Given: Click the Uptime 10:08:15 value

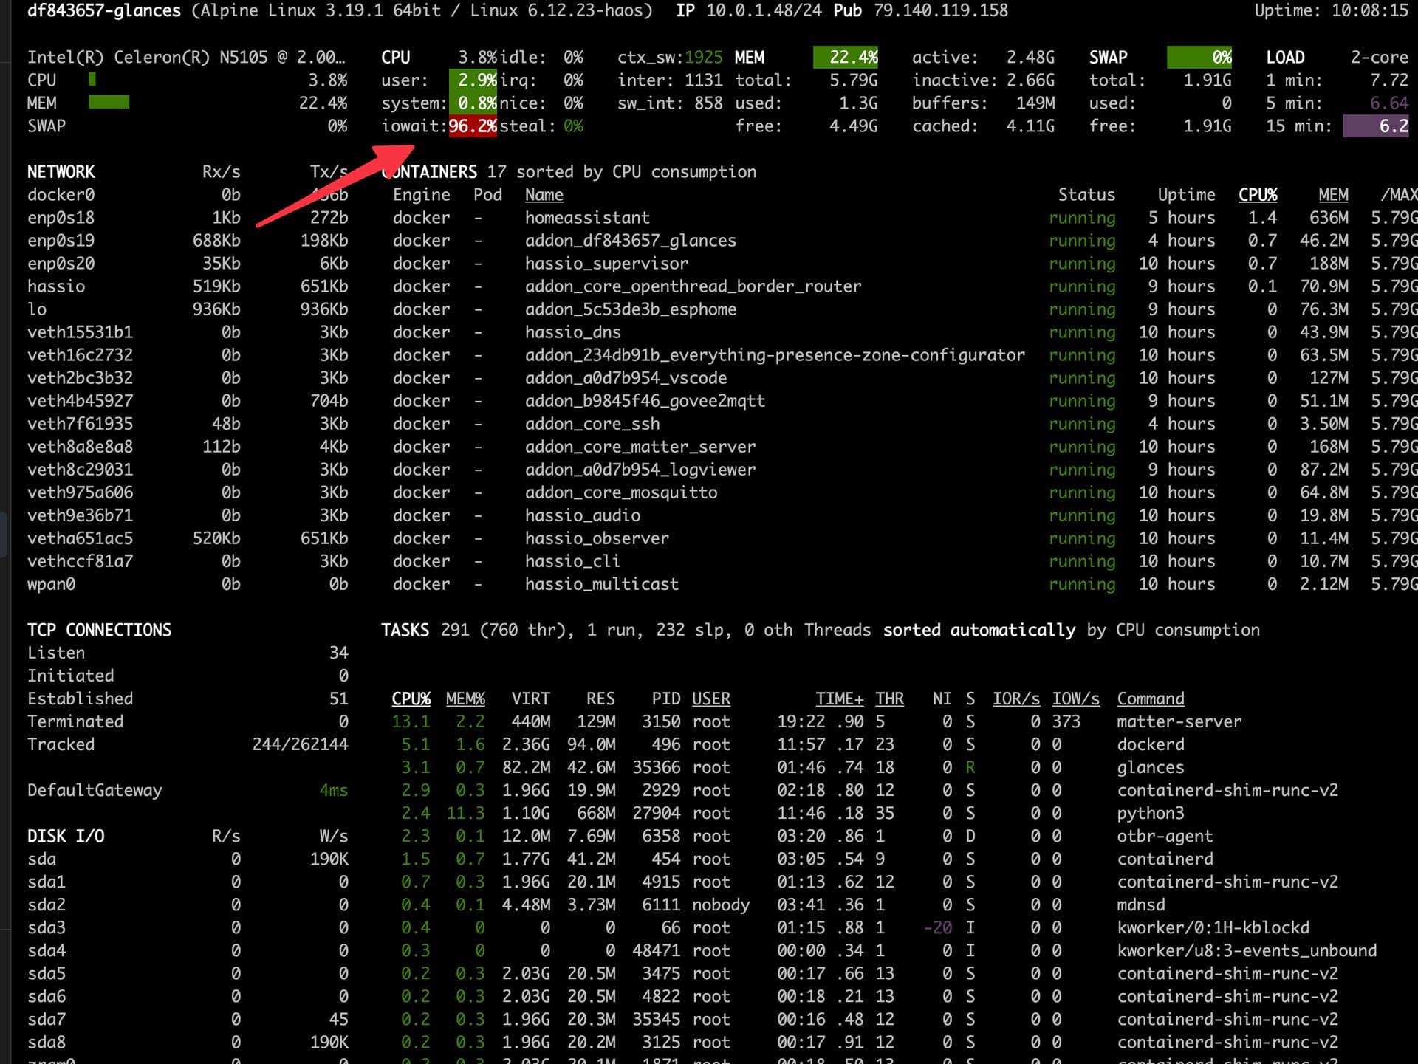Looking at the screenshot, I should (x=1370, y=11).
